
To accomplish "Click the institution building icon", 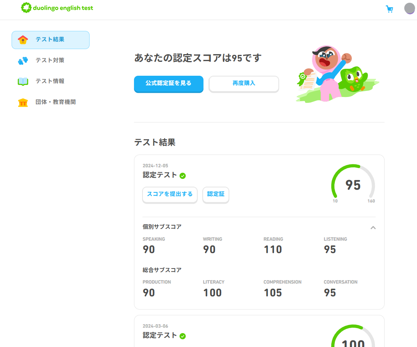I will 23,102.
